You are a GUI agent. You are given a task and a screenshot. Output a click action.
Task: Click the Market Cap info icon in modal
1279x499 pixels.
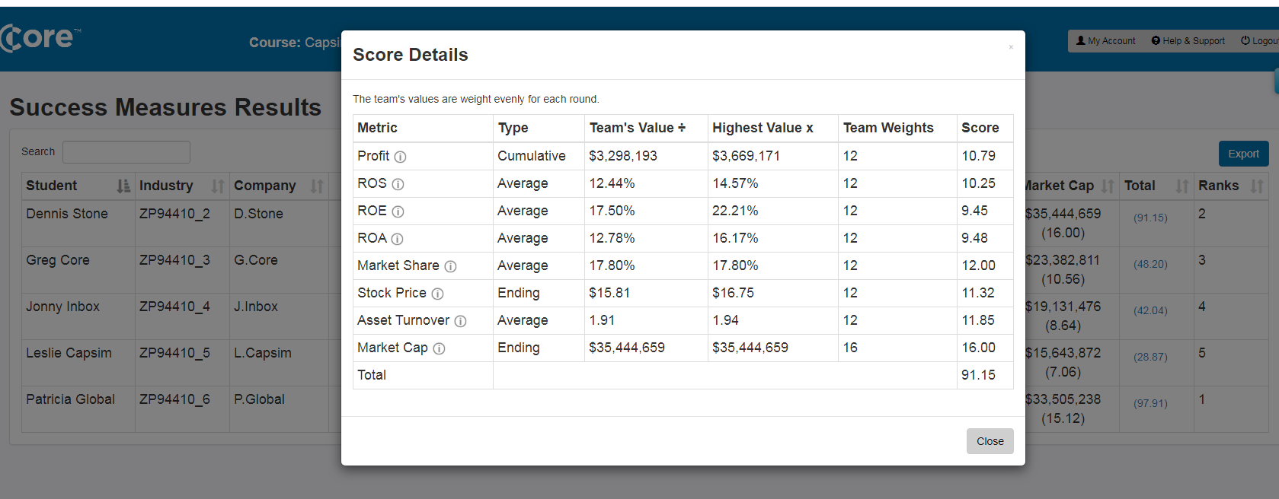tap(439, 348)
